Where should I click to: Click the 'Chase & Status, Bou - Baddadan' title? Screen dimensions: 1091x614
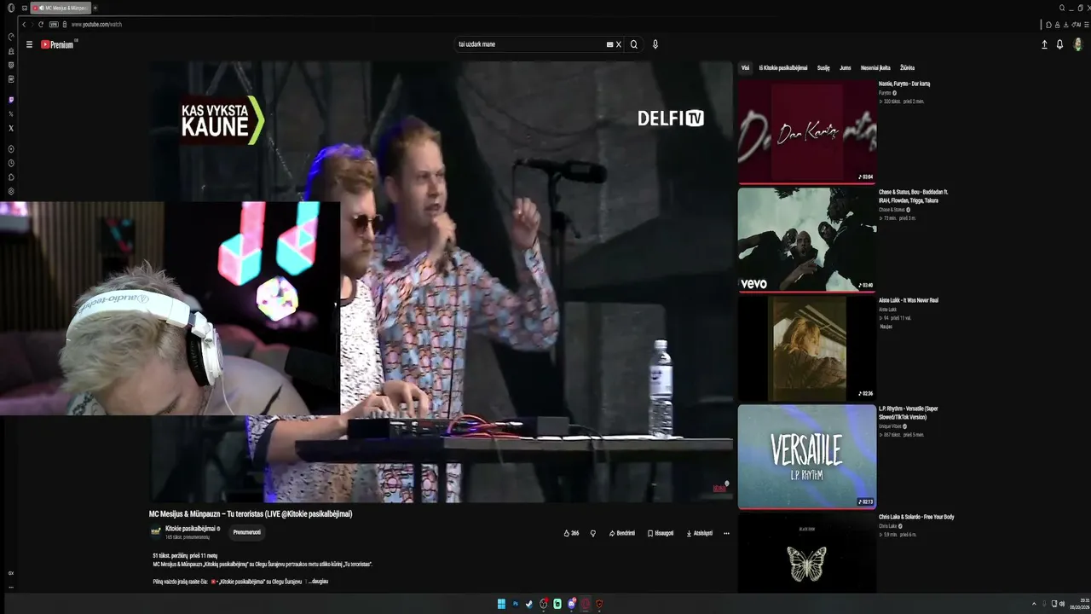click(x=914, y=196)
